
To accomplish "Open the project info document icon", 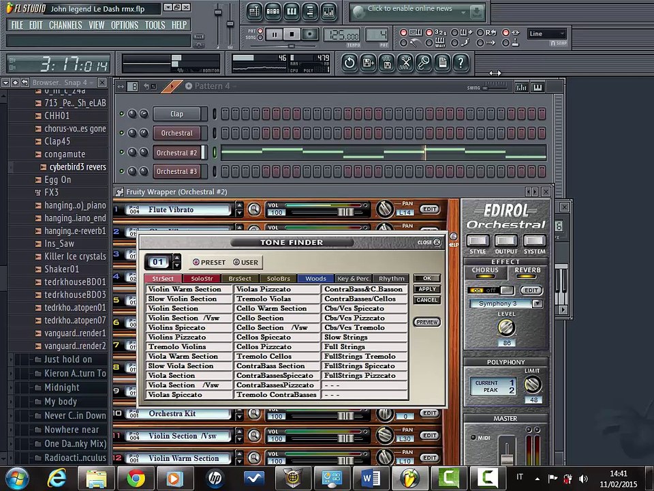I will (x=443, y=63).
